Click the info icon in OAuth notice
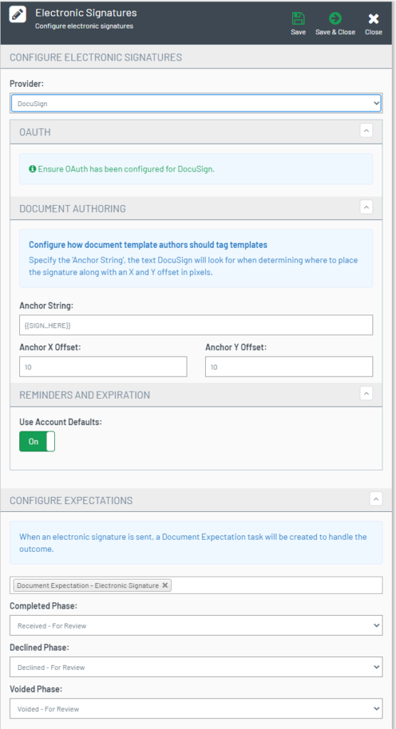The image size is (396, 729). (32, 169)
